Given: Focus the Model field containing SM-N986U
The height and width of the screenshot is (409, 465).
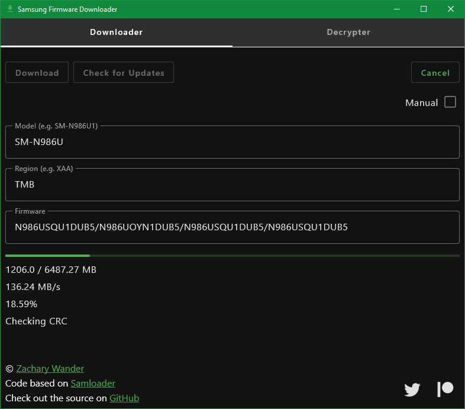Looking at the screenshot, I should coord(233,142).
